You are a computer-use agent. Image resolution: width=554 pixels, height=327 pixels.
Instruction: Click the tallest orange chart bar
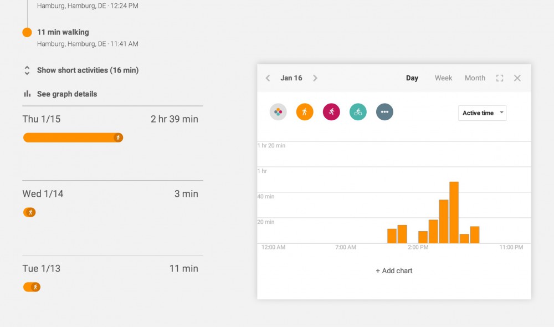pyautogui.click(x=454, y=212)
